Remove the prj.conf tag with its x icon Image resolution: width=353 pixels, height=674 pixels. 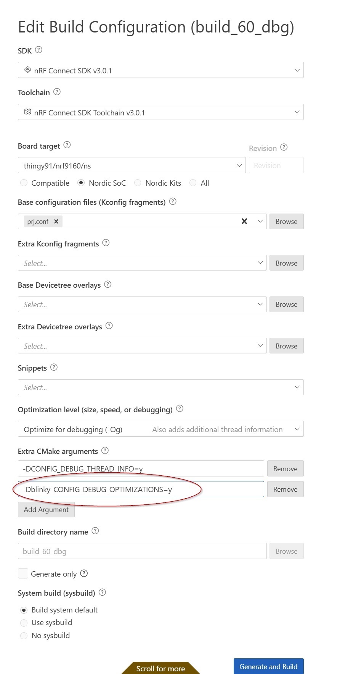tap(56, 222)
